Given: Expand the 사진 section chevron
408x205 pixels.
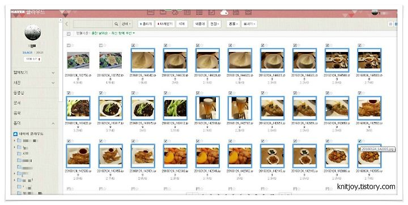Looking at the screenshot, I should 53,83.
